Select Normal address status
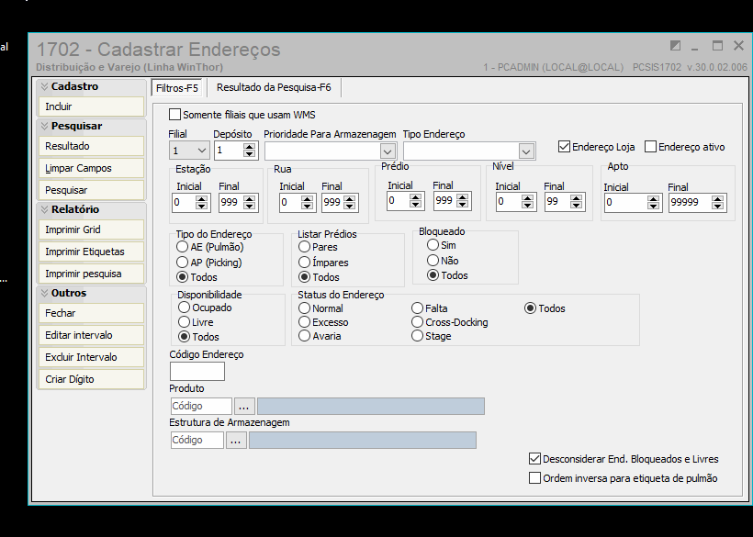Screen dimensions: 753x537 point(304,308)
